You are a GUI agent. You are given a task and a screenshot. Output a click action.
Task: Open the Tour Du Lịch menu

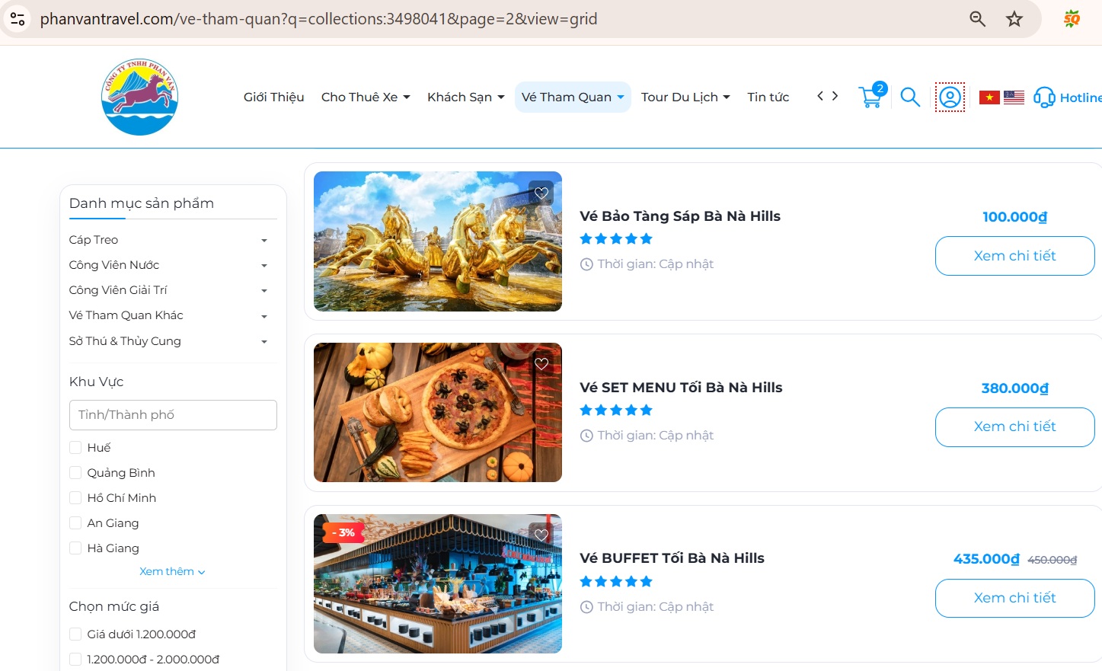point(685,97)
